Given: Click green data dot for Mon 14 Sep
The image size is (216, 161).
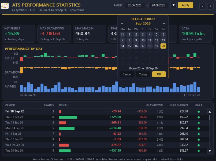Looking at the screenshot, I should [199, 129].
